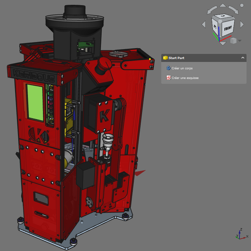This screenshot has width=251, height=251.
Task: Roll view counter-clockwise with curved left arrow
Action: (212, 10)
